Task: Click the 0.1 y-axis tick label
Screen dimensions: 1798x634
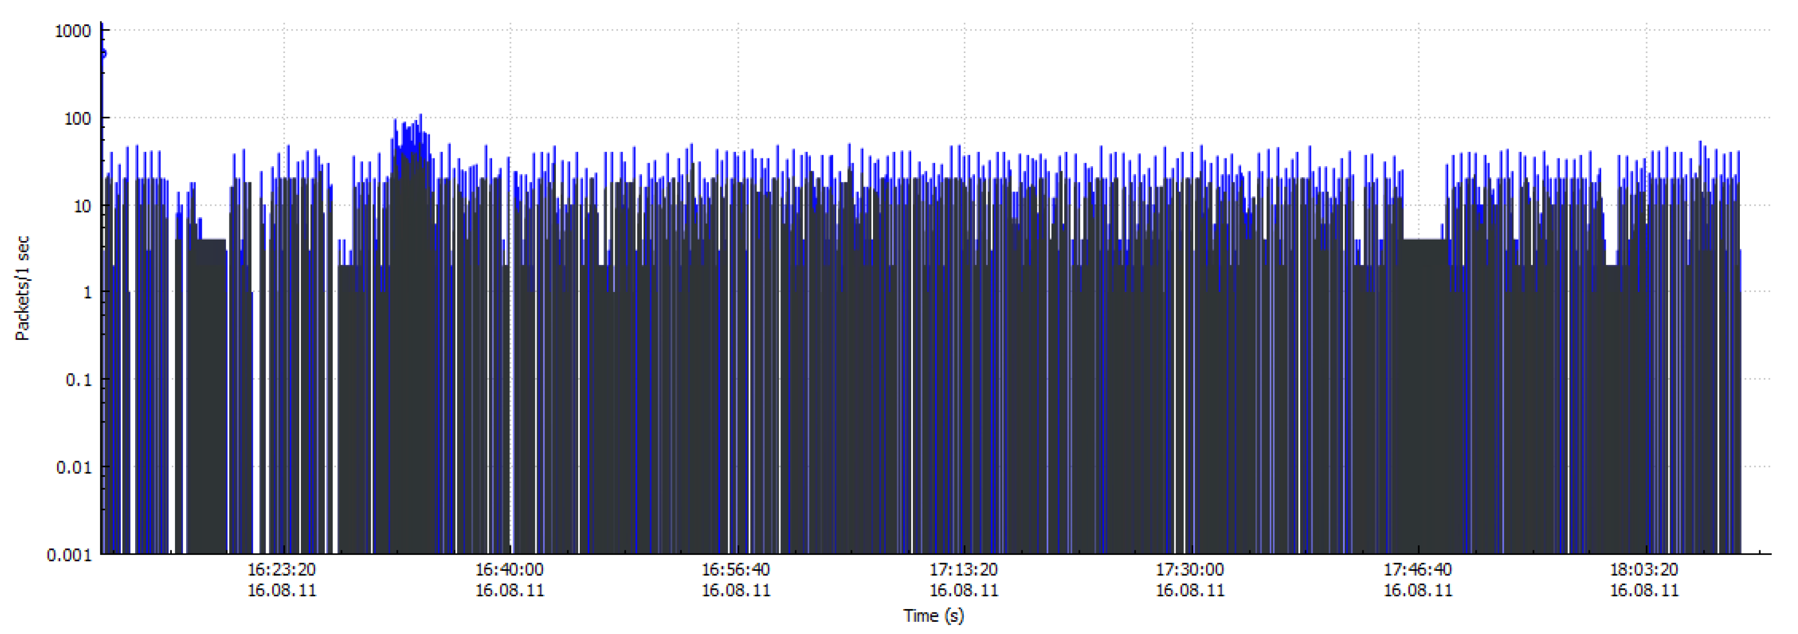Action: click(x=78, y=380)
